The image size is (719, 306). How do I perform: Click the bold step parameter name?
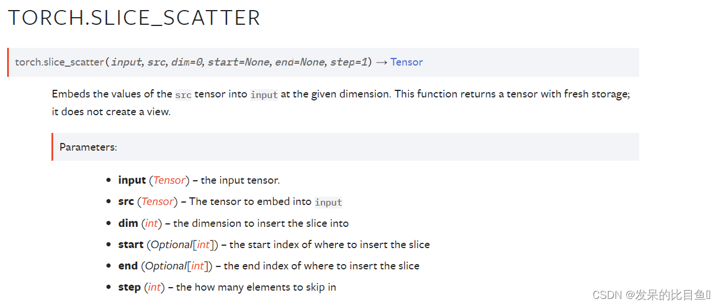click(x=129, y=287)
